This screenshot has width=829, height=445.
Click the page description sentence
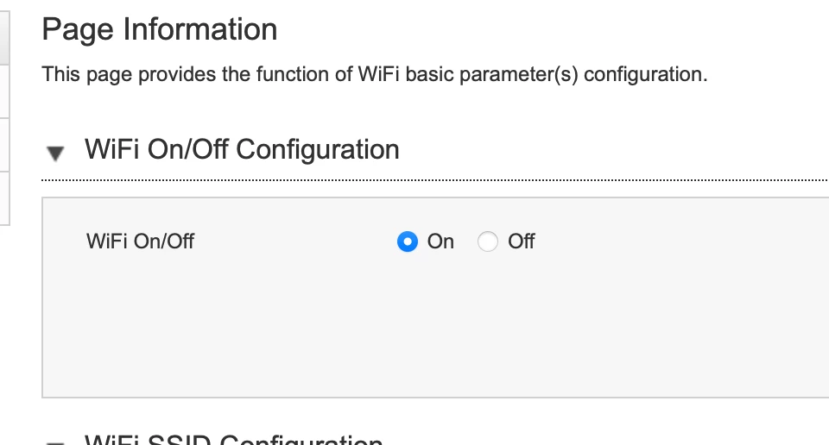tap(375, 74)
